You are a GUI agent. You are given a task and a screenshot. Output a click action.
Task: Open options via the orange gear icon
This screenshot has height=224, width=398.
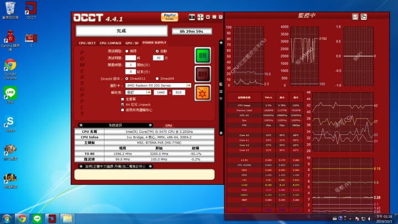[202, 93]
